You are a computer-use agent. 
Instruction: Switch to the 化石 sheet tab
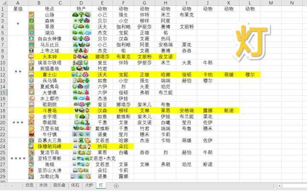click(75, 185)
